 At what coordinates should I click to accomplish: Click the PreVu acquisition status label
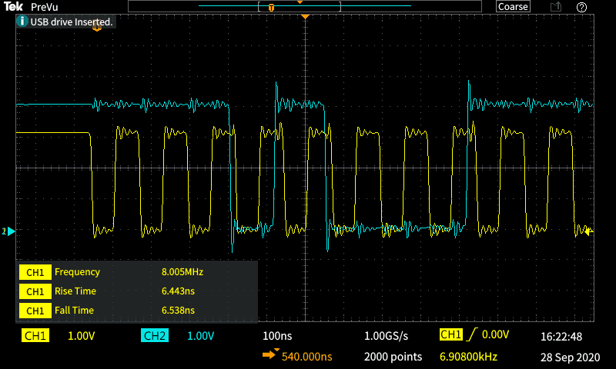click(x=45, y=7)
